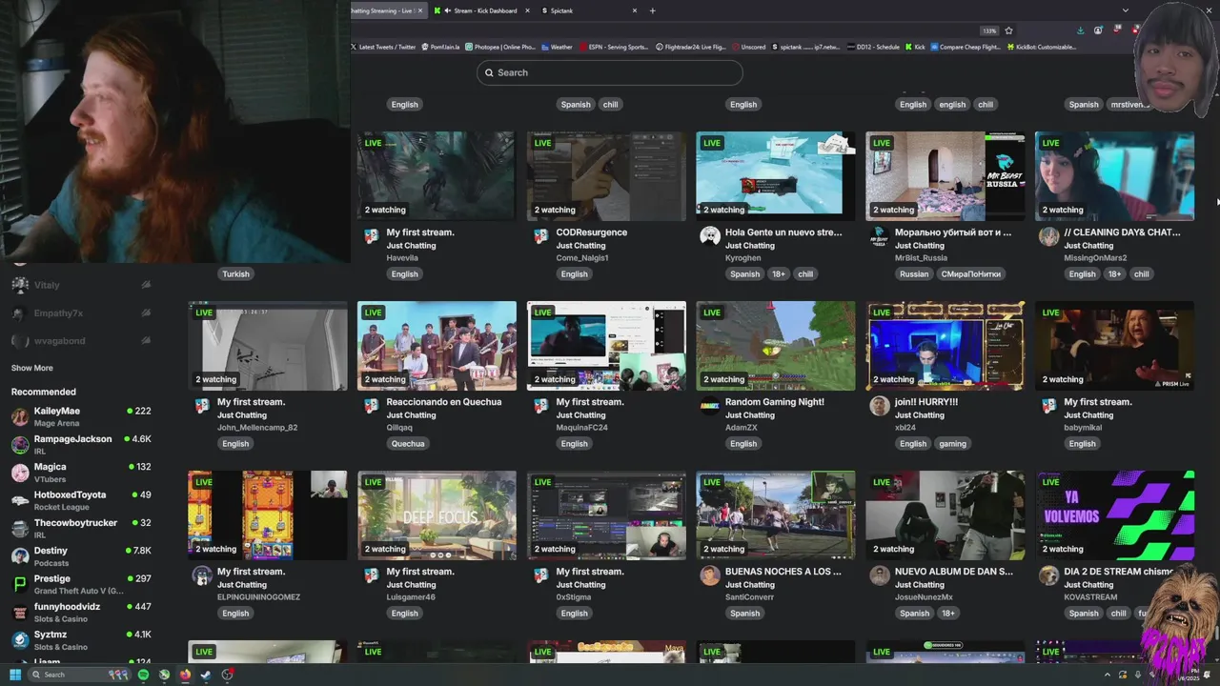
Task: Select the 18+ tag under Kyroghen
Action: pyautogui.click(x=779, y=273)
